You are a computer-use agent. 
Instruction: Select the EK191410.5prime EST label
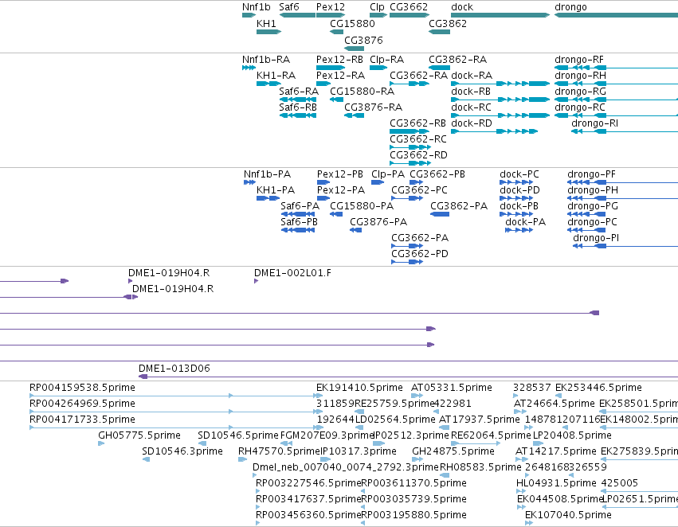coord(359,388)
